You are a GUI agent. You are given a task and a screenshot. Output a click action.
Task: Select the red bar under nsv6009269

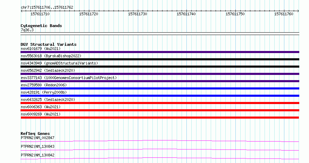[160, 118]
